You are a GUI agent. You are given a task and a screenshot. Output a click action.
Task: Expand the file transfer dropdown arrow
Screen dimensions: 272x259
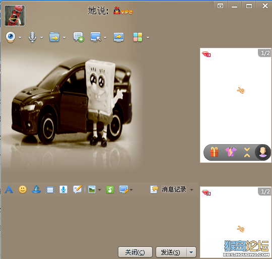pyautogui.click(x=64, y=37)
